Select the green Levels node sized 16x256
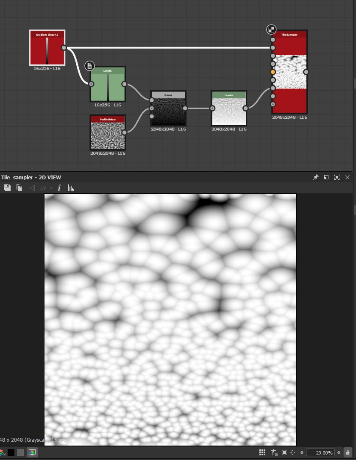 pos(108,84)
